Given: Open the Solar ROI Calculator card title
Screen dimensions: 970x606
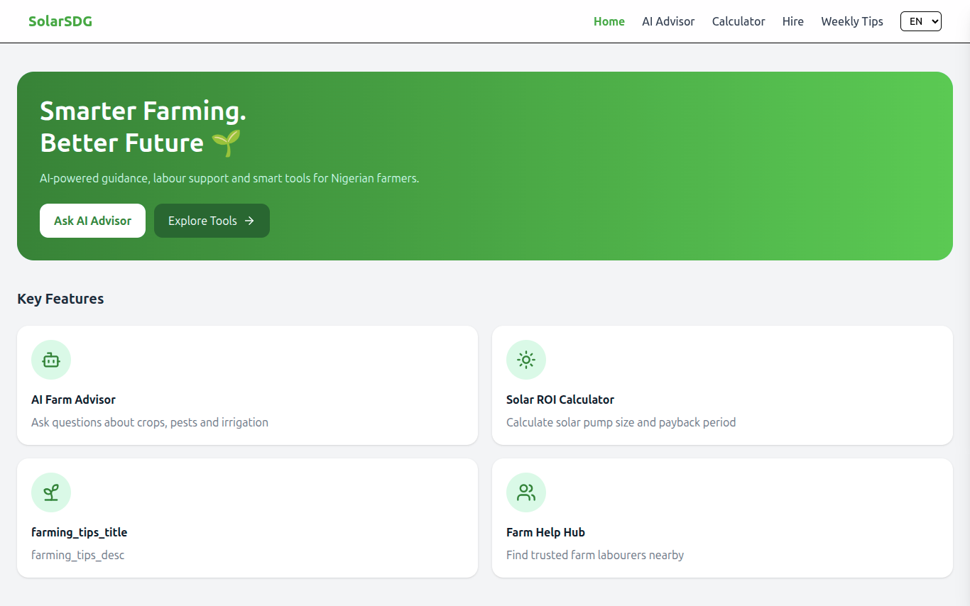Looking at the screenshot, I should 560,400.
